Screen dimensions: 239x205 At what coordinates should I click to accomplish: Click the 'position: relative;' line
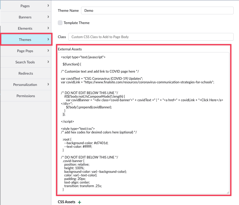coord(77,165)
